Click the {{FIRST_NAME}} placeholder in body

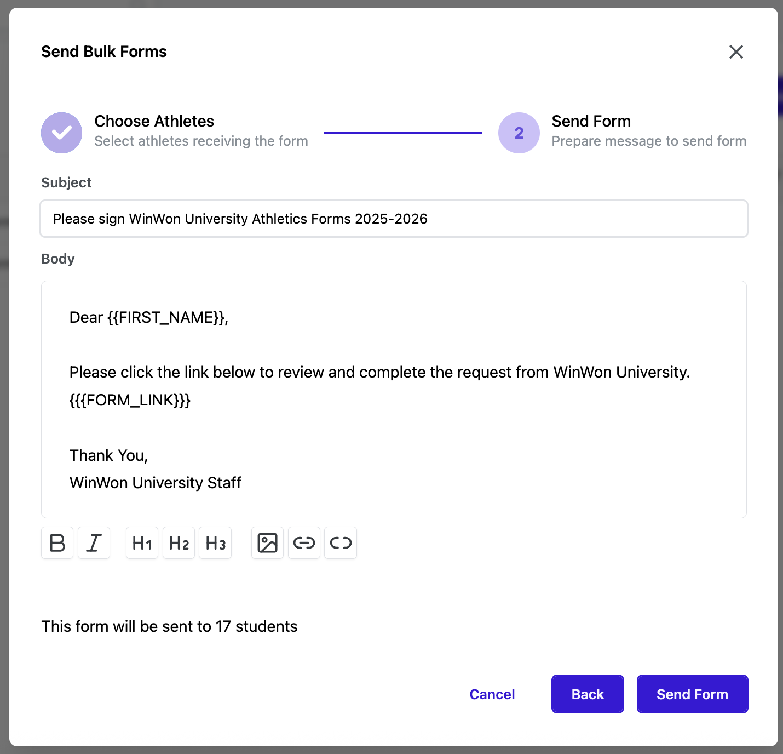click(x=167, y=318)
